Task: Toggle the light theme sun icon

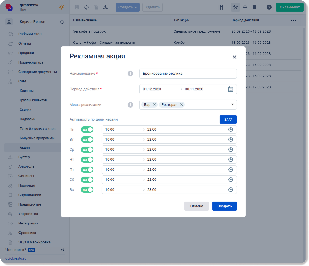Action: [62, 7]
